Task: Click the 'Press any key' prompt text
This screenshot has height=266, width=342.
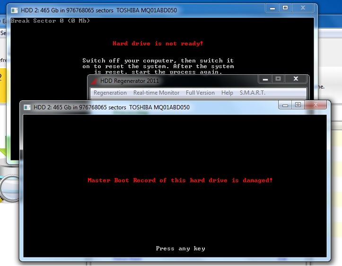Action: click(180, 248)
